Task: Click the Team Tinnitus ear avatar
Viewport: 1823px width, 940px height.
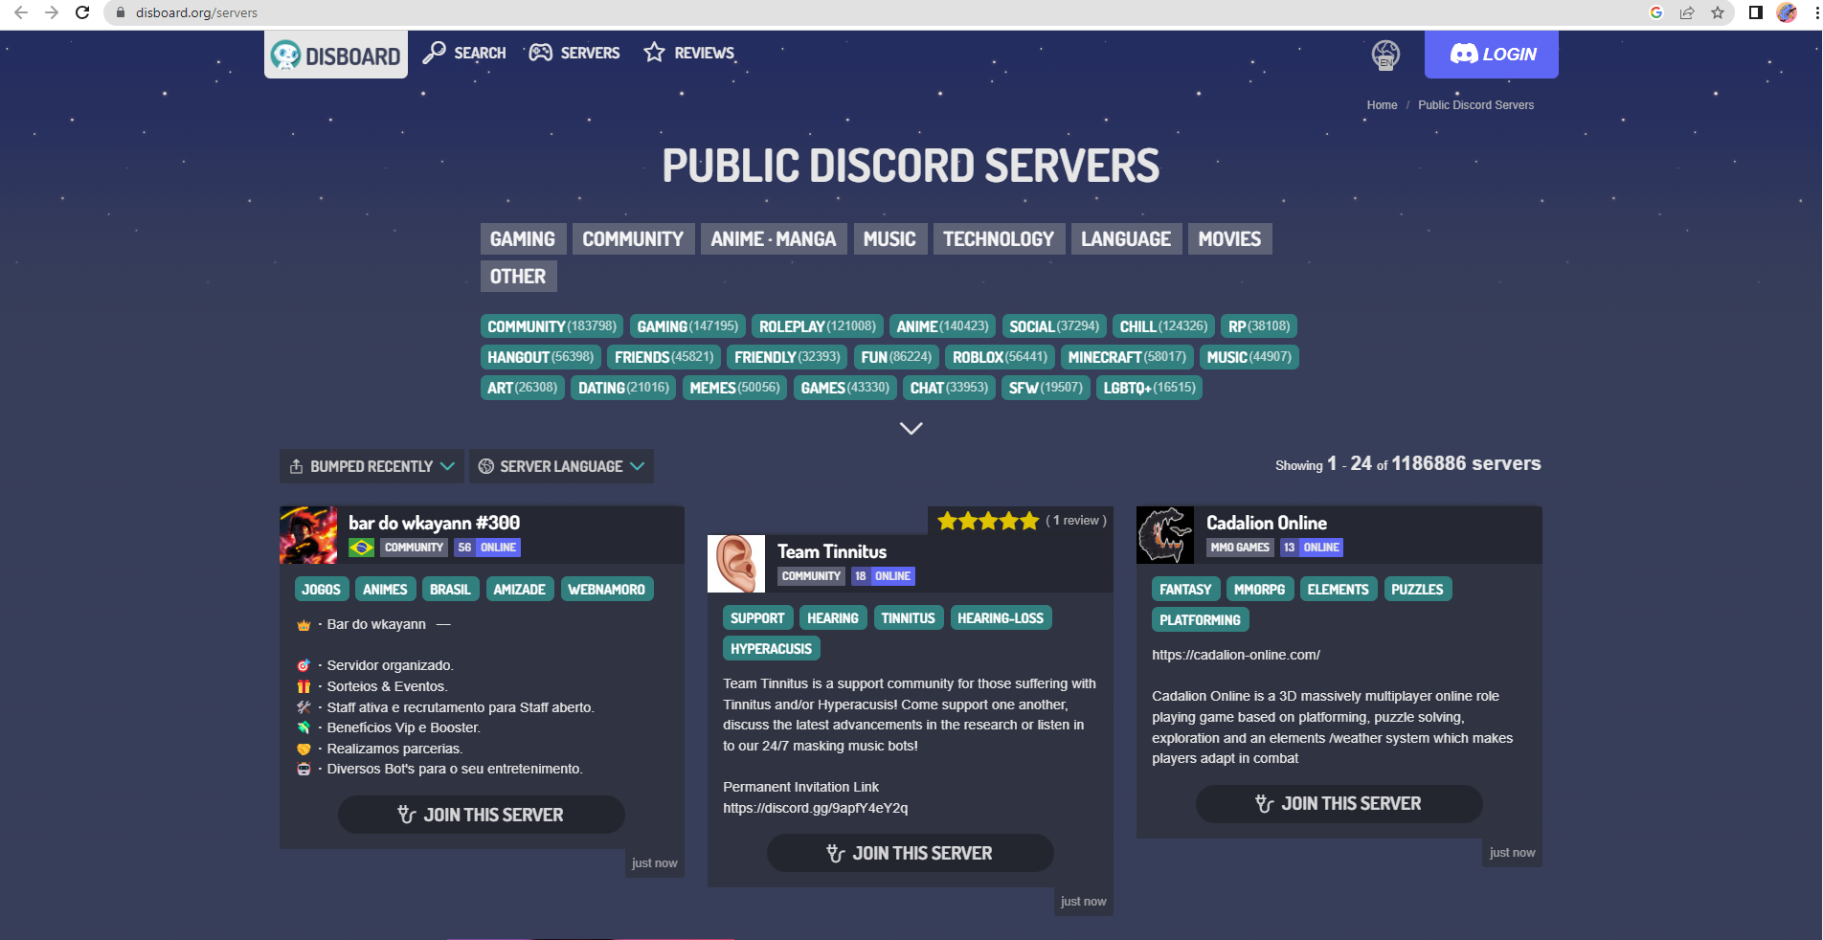Action: pyautogui.click(x=736, y=564)
